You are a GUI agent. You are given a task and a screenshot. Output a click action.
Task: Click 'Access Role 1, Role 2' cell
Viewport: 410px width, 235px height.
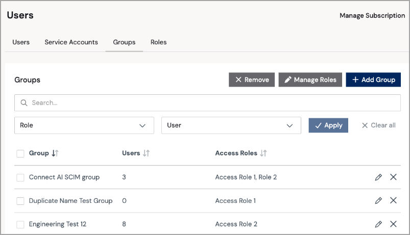pos(246,177)
